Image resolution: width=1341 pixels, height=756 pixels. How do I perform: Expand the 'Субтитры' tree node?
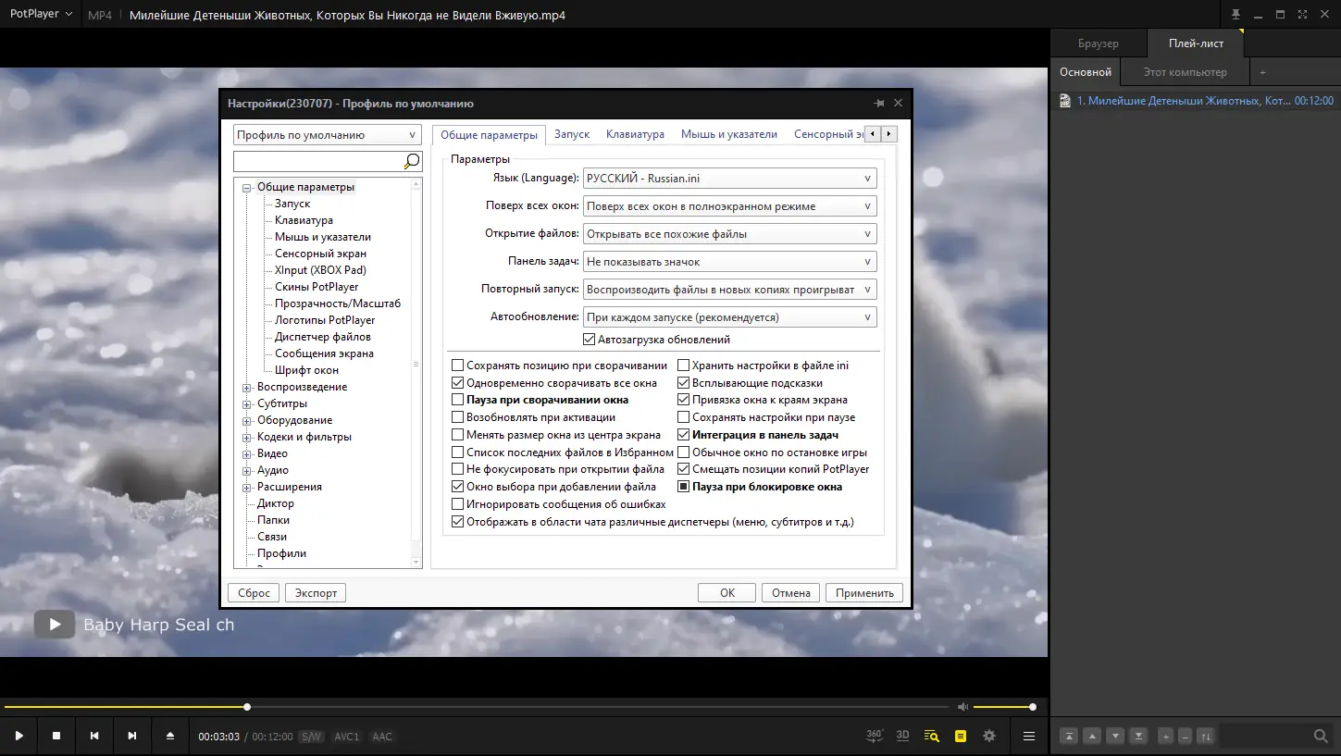(247, 404)
